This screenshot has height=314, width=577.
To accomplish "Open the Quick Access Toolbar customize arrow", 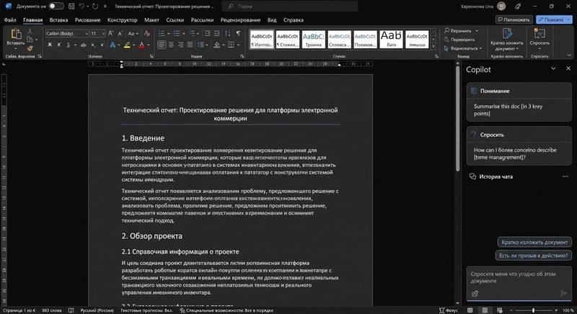I will 105,6.
